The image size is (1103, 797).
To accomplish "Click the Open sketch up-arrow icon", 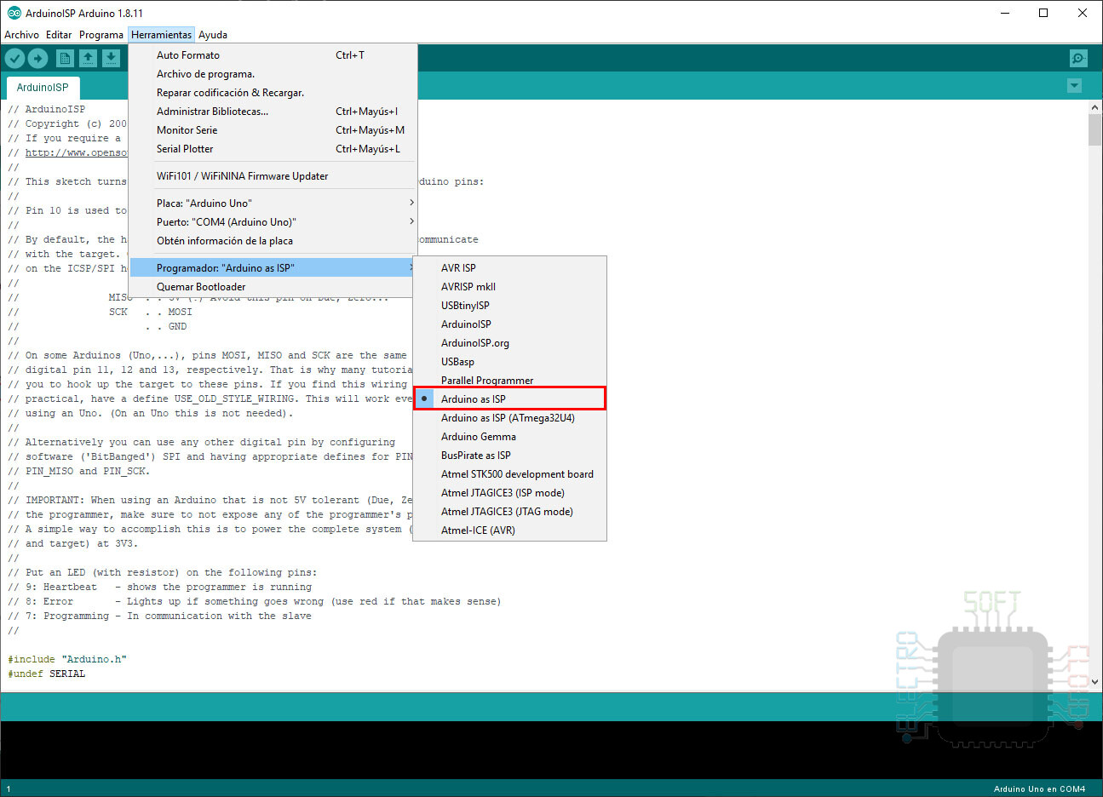I will [x=88, y=58].
